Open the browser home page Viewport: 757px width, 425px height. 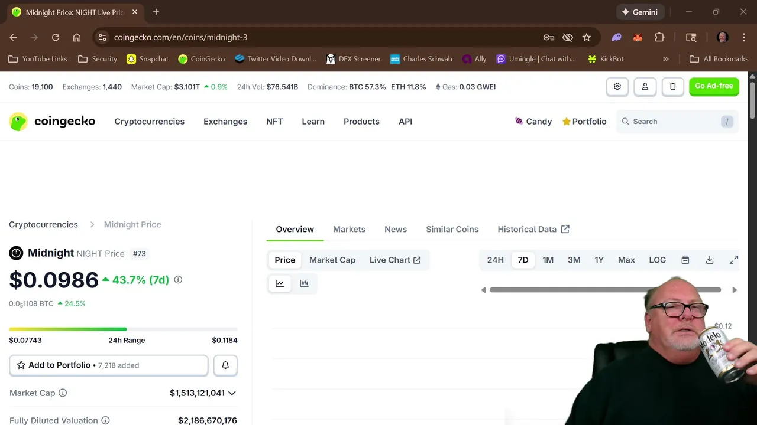tap(77, 37)
